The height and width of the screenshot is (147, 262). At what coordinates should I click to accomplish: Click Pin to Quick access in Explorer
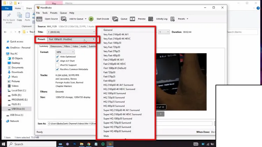coord(9,18)
